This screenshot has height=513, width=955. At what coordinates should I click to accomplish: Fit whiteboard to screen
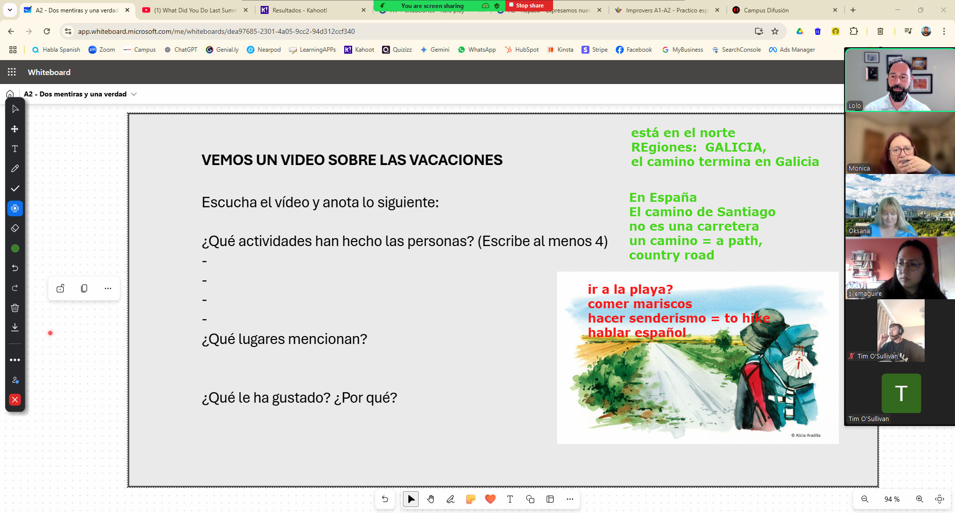(940, 499)
